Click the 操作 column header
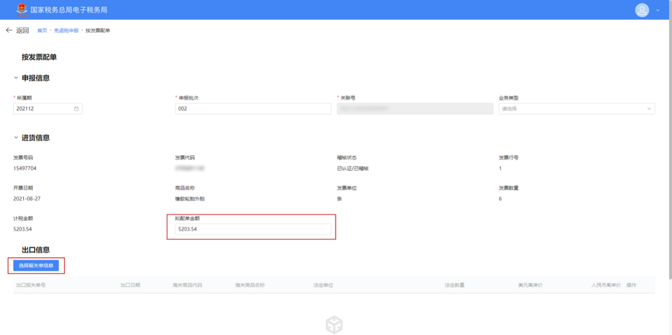The image size is (672, 335). click(631, 285)
